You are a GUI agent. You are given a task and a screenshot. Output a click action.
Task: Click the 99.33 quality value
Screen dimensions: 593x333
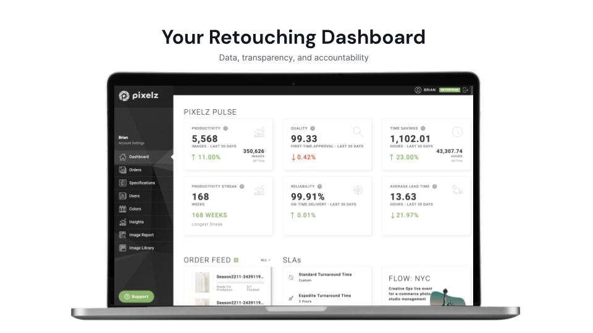pyautogui.click(x=304, y=139)
